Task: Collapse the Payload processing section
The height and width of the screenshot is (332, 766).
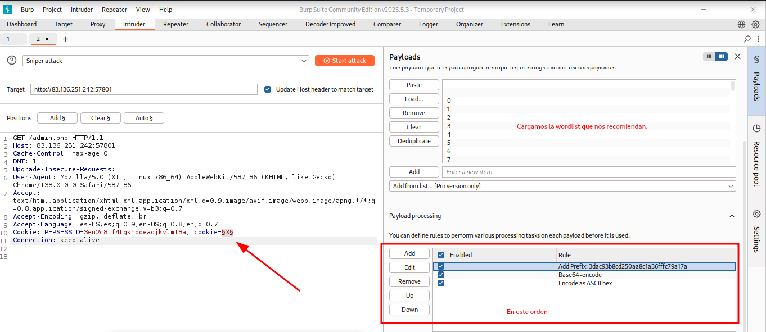Action: tap(732, 216)
